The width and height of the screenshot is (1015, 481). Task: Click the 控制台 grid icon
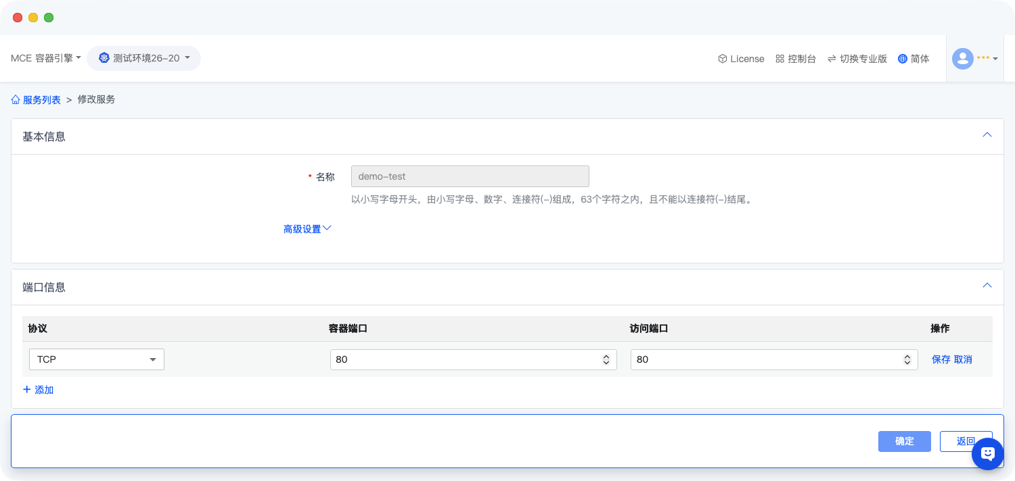click(x=780, y=59)
